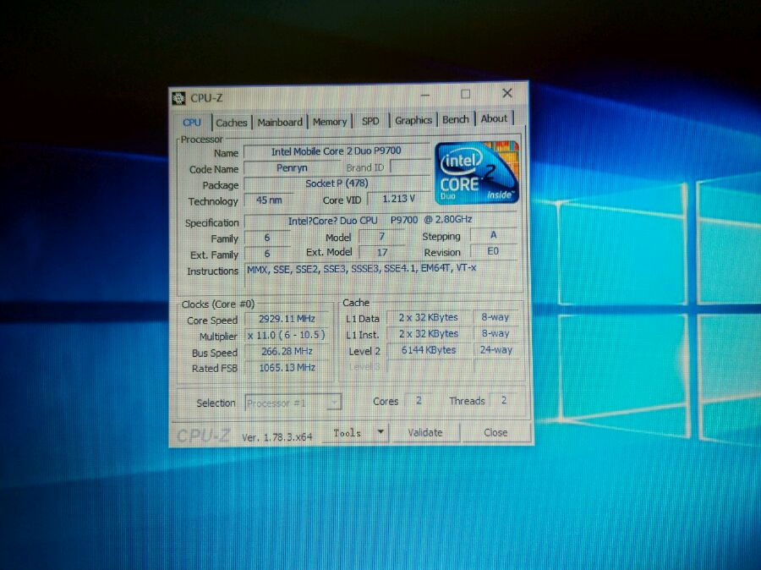
Task: Click the Model value 7
Action: [382, 237]
